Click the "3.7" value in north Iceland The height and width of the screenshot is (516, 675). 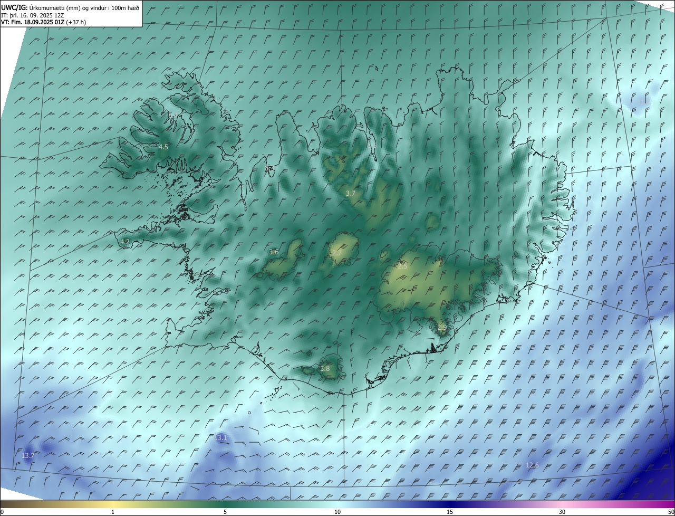tap(350, 194)
